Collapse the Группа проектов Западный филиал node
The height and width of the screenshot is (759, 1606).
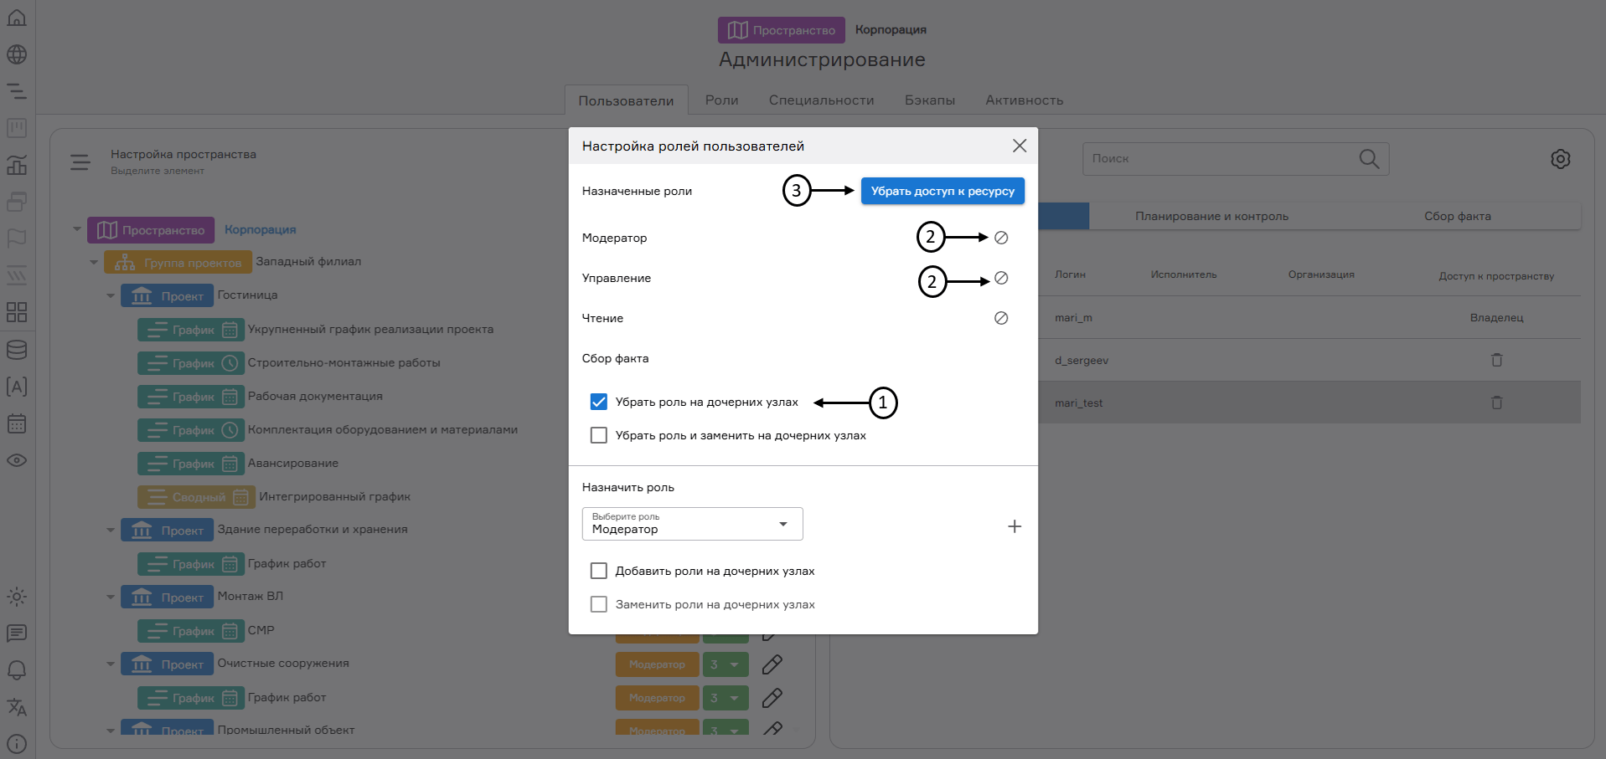tap(94, 261)
